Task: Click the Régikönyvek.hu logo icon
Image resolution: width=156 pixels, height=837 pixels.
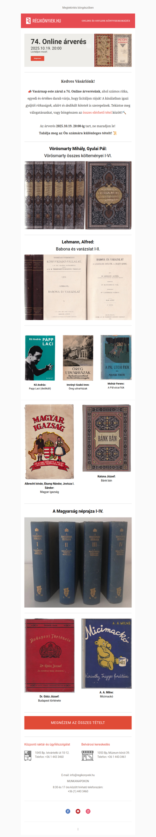Action: (x=28, y=21)
